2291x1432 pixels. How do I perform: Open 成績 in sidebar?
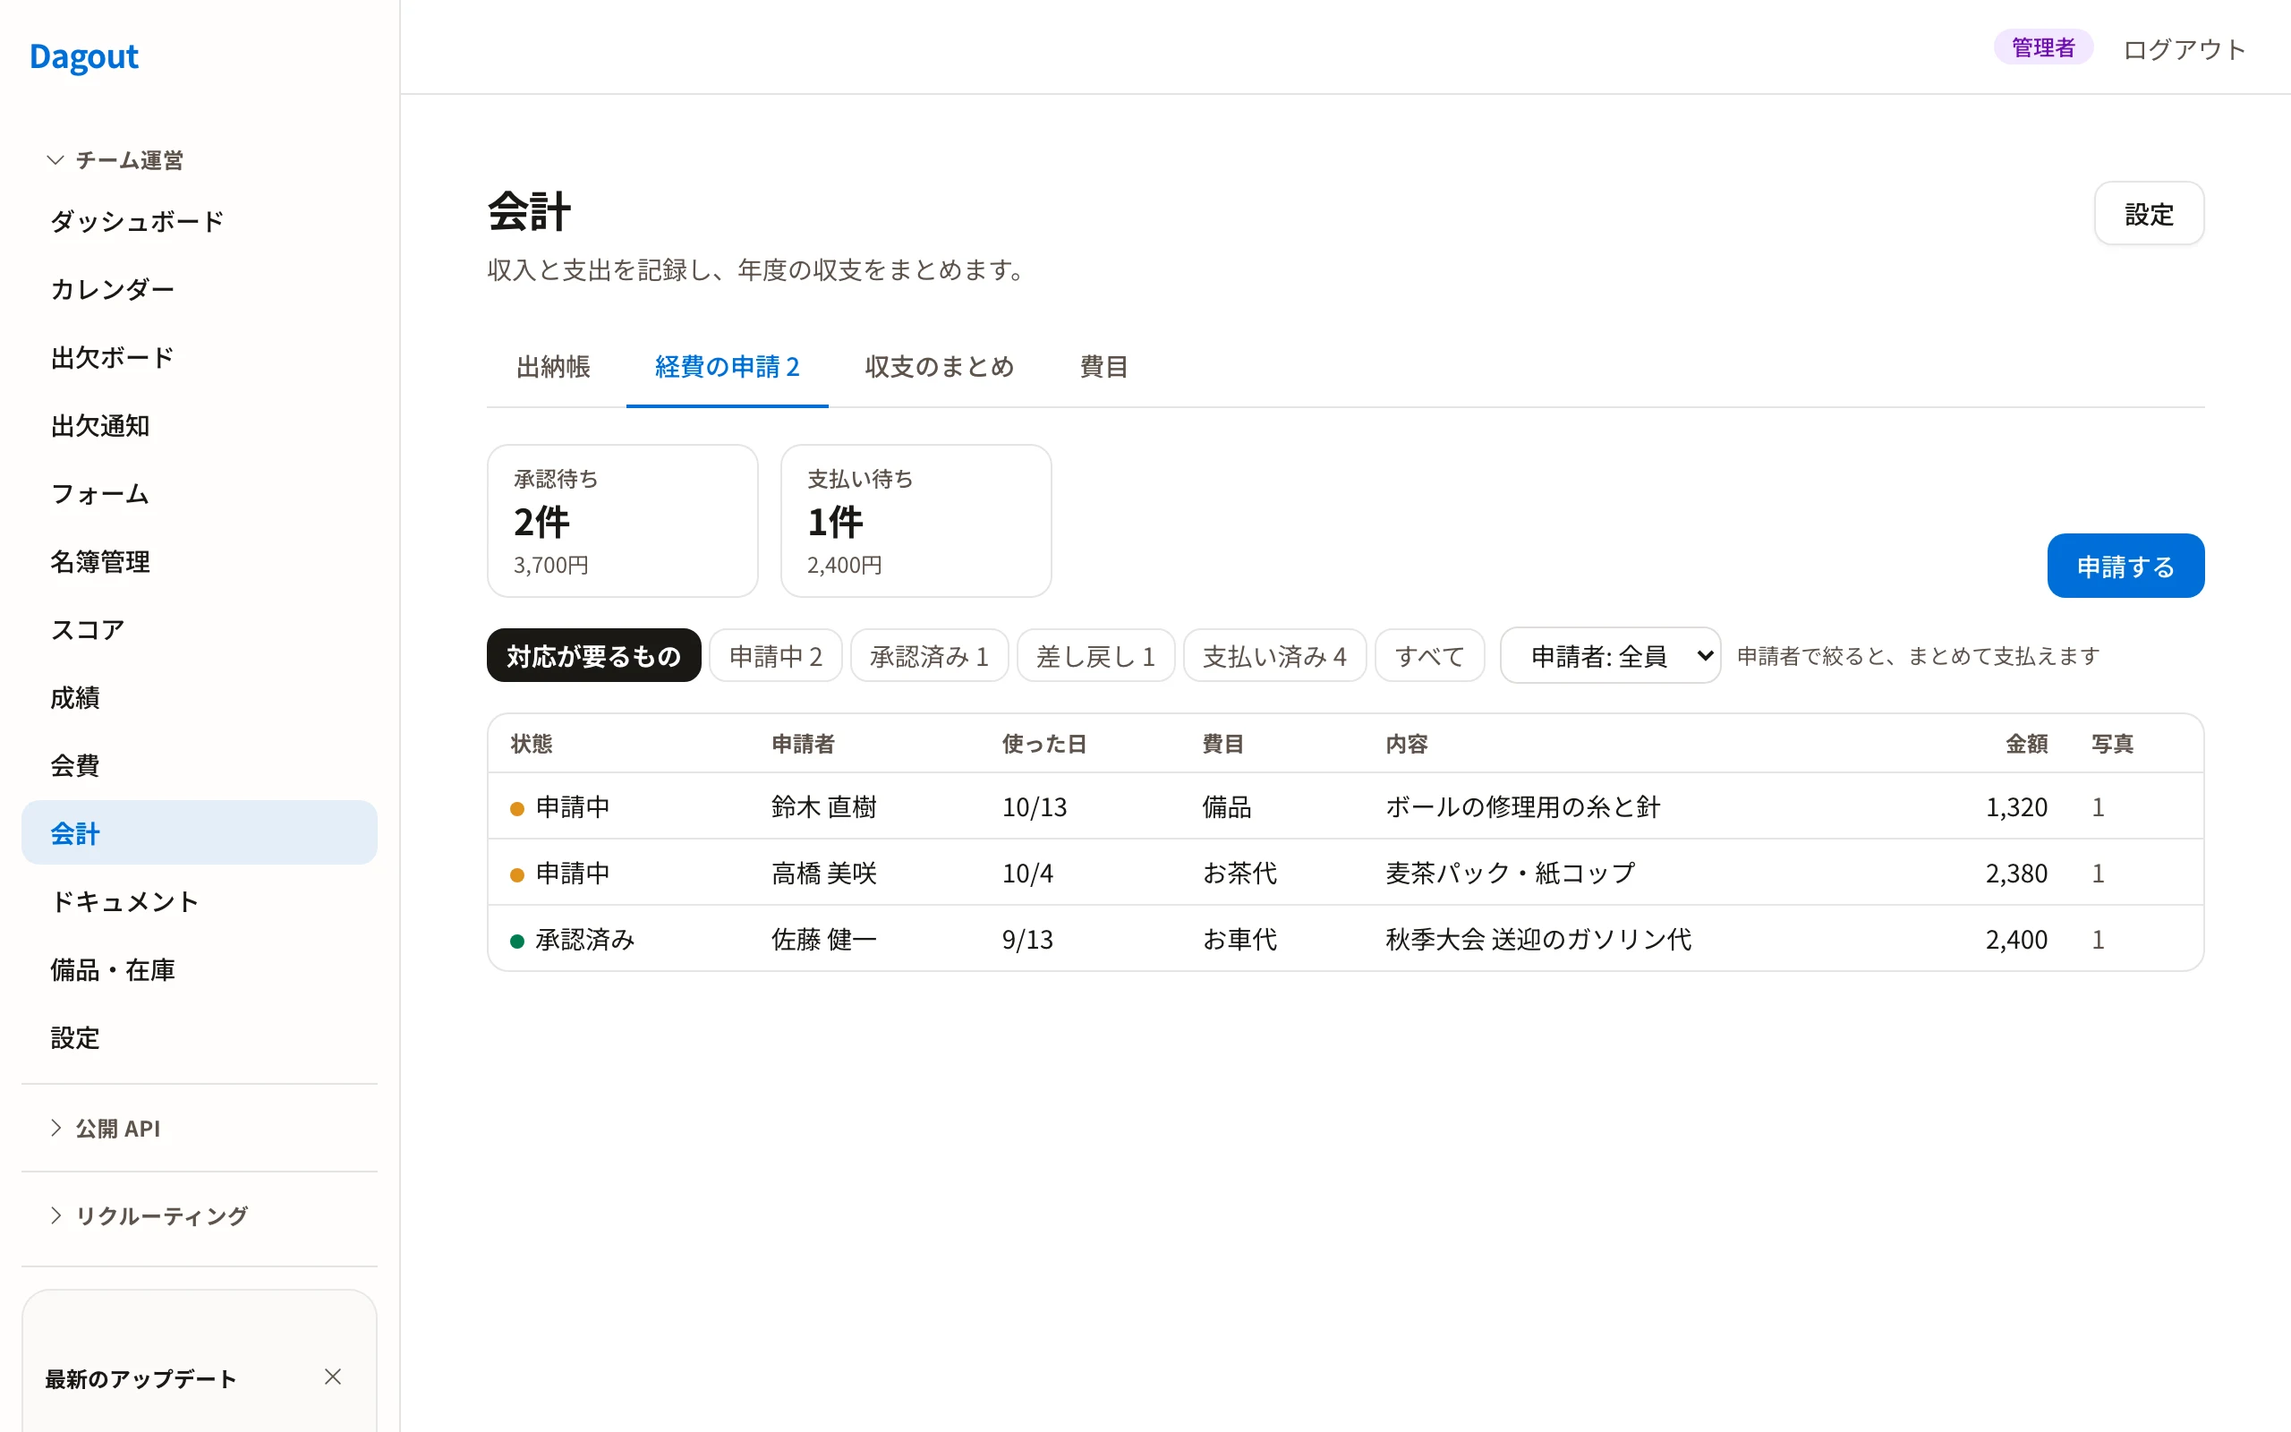(199, 697)
